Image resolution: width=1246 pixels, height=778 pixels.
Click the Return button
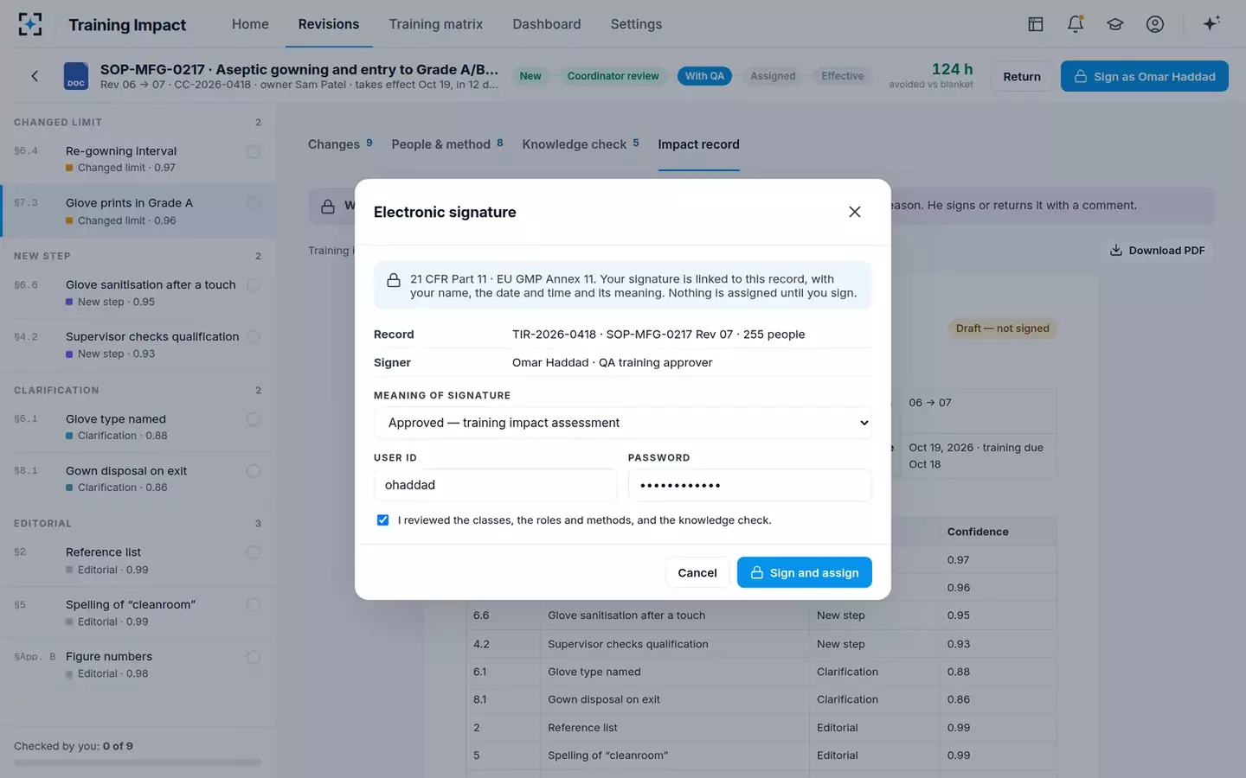[x=1022, y=76]
